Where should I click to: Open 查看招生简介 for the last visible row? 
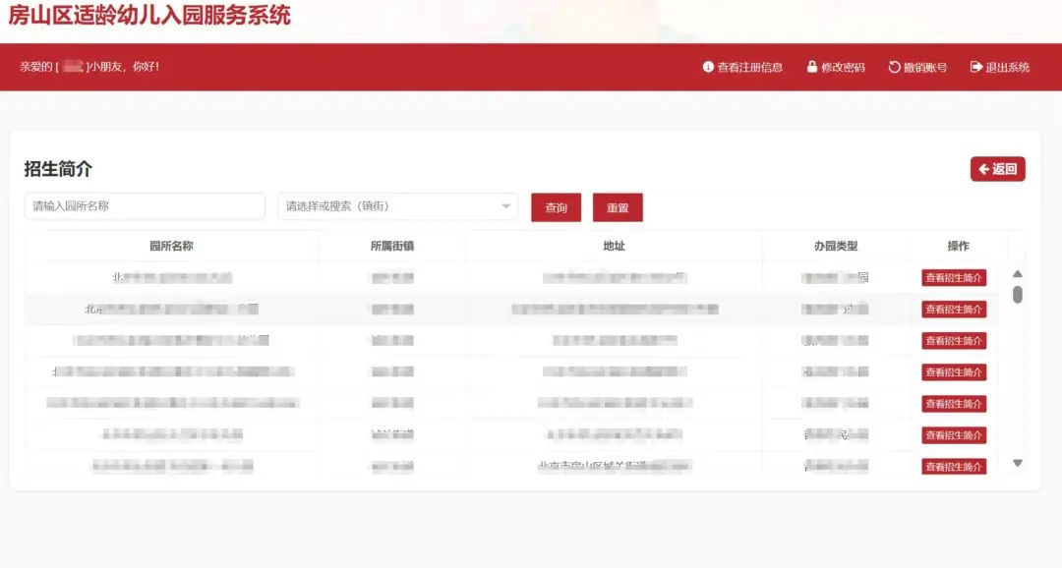point(953,467)
